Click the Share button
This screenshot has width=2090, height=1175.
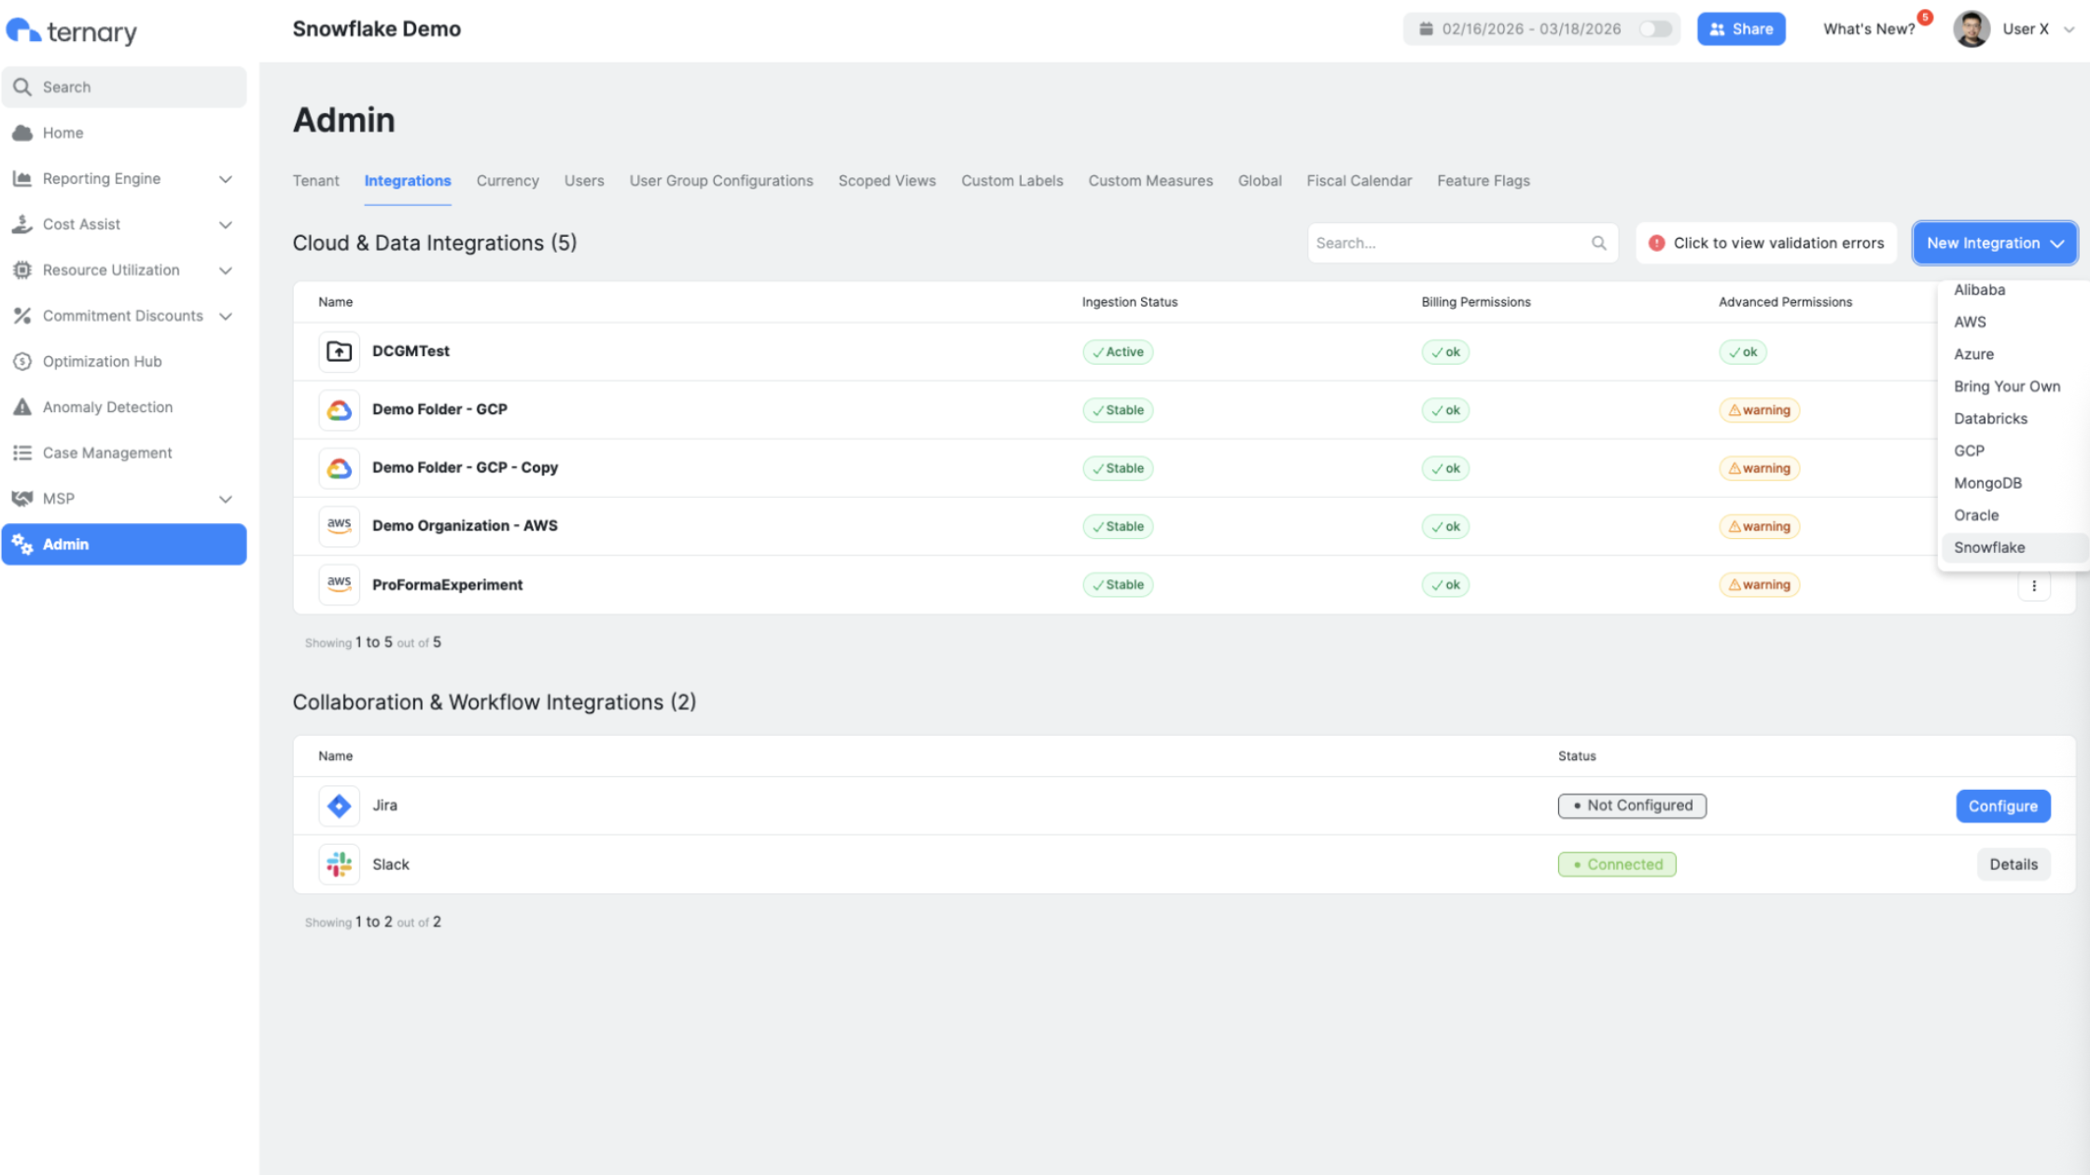click(1740, 29)
